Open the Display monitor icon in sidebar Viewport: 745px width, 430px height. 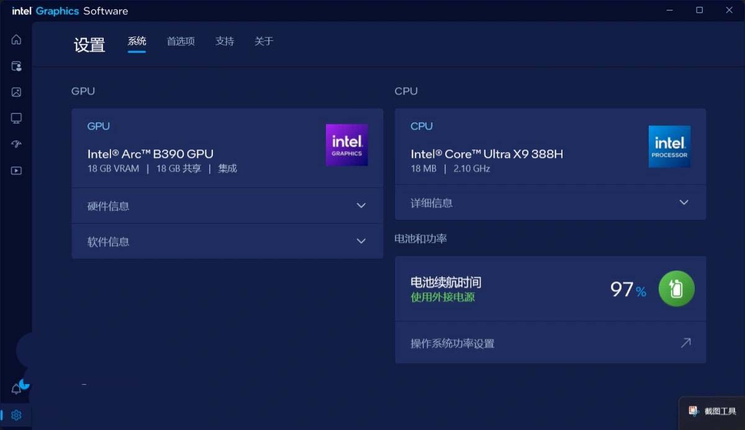coord(16,118)
